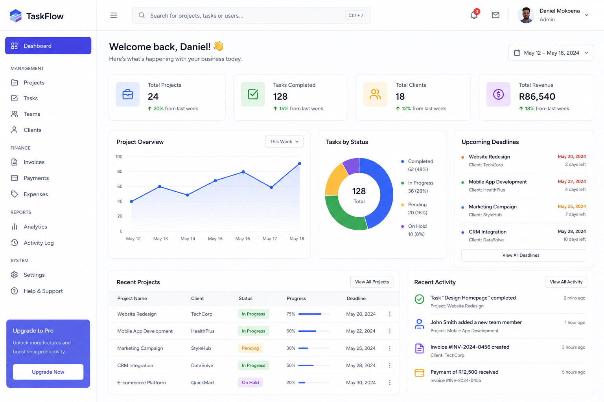Open row options for E-commerce Platform
Image resolution: width=604 pixels, height=402 pixels.
tap(390, 382)
